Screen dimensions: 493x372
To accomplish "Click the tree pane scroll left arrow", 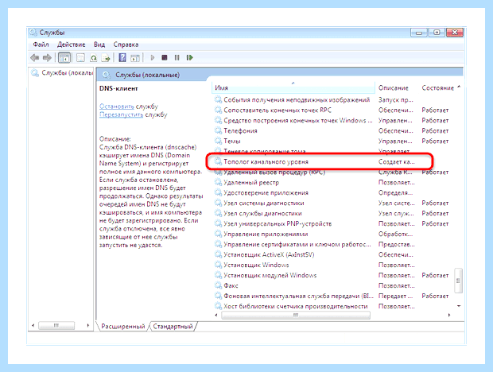I will 33,326.
